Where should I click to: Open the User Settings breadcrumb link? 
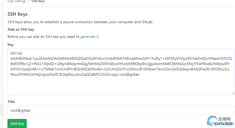[17, 1]
